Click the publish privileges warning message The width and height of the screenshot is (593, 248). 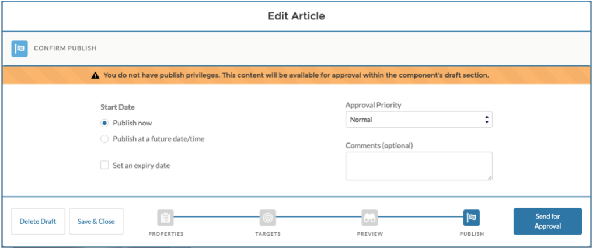296,75
